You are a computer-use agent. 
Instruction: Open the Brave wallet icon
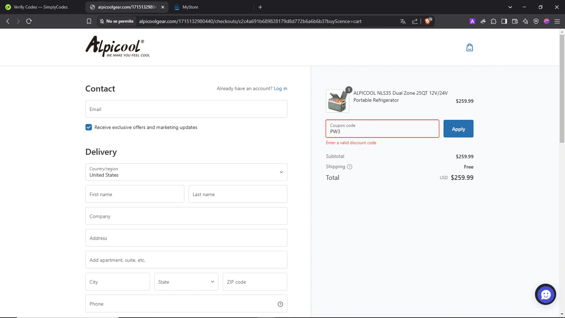515,21
